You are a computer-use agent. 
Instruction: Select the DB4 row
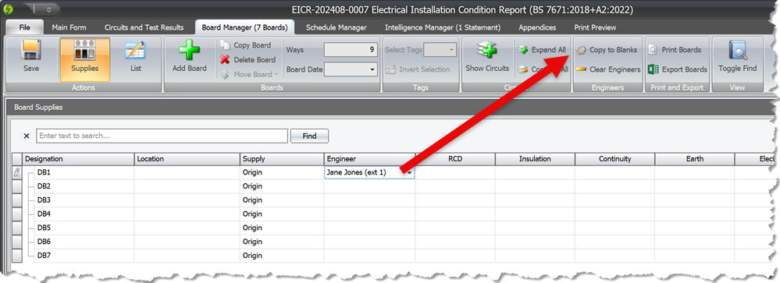click(45, 214)
